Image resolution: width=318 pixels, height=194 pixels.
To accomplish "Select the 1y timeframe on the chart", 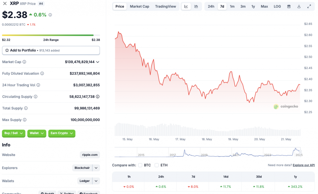I will pos(253,6).
